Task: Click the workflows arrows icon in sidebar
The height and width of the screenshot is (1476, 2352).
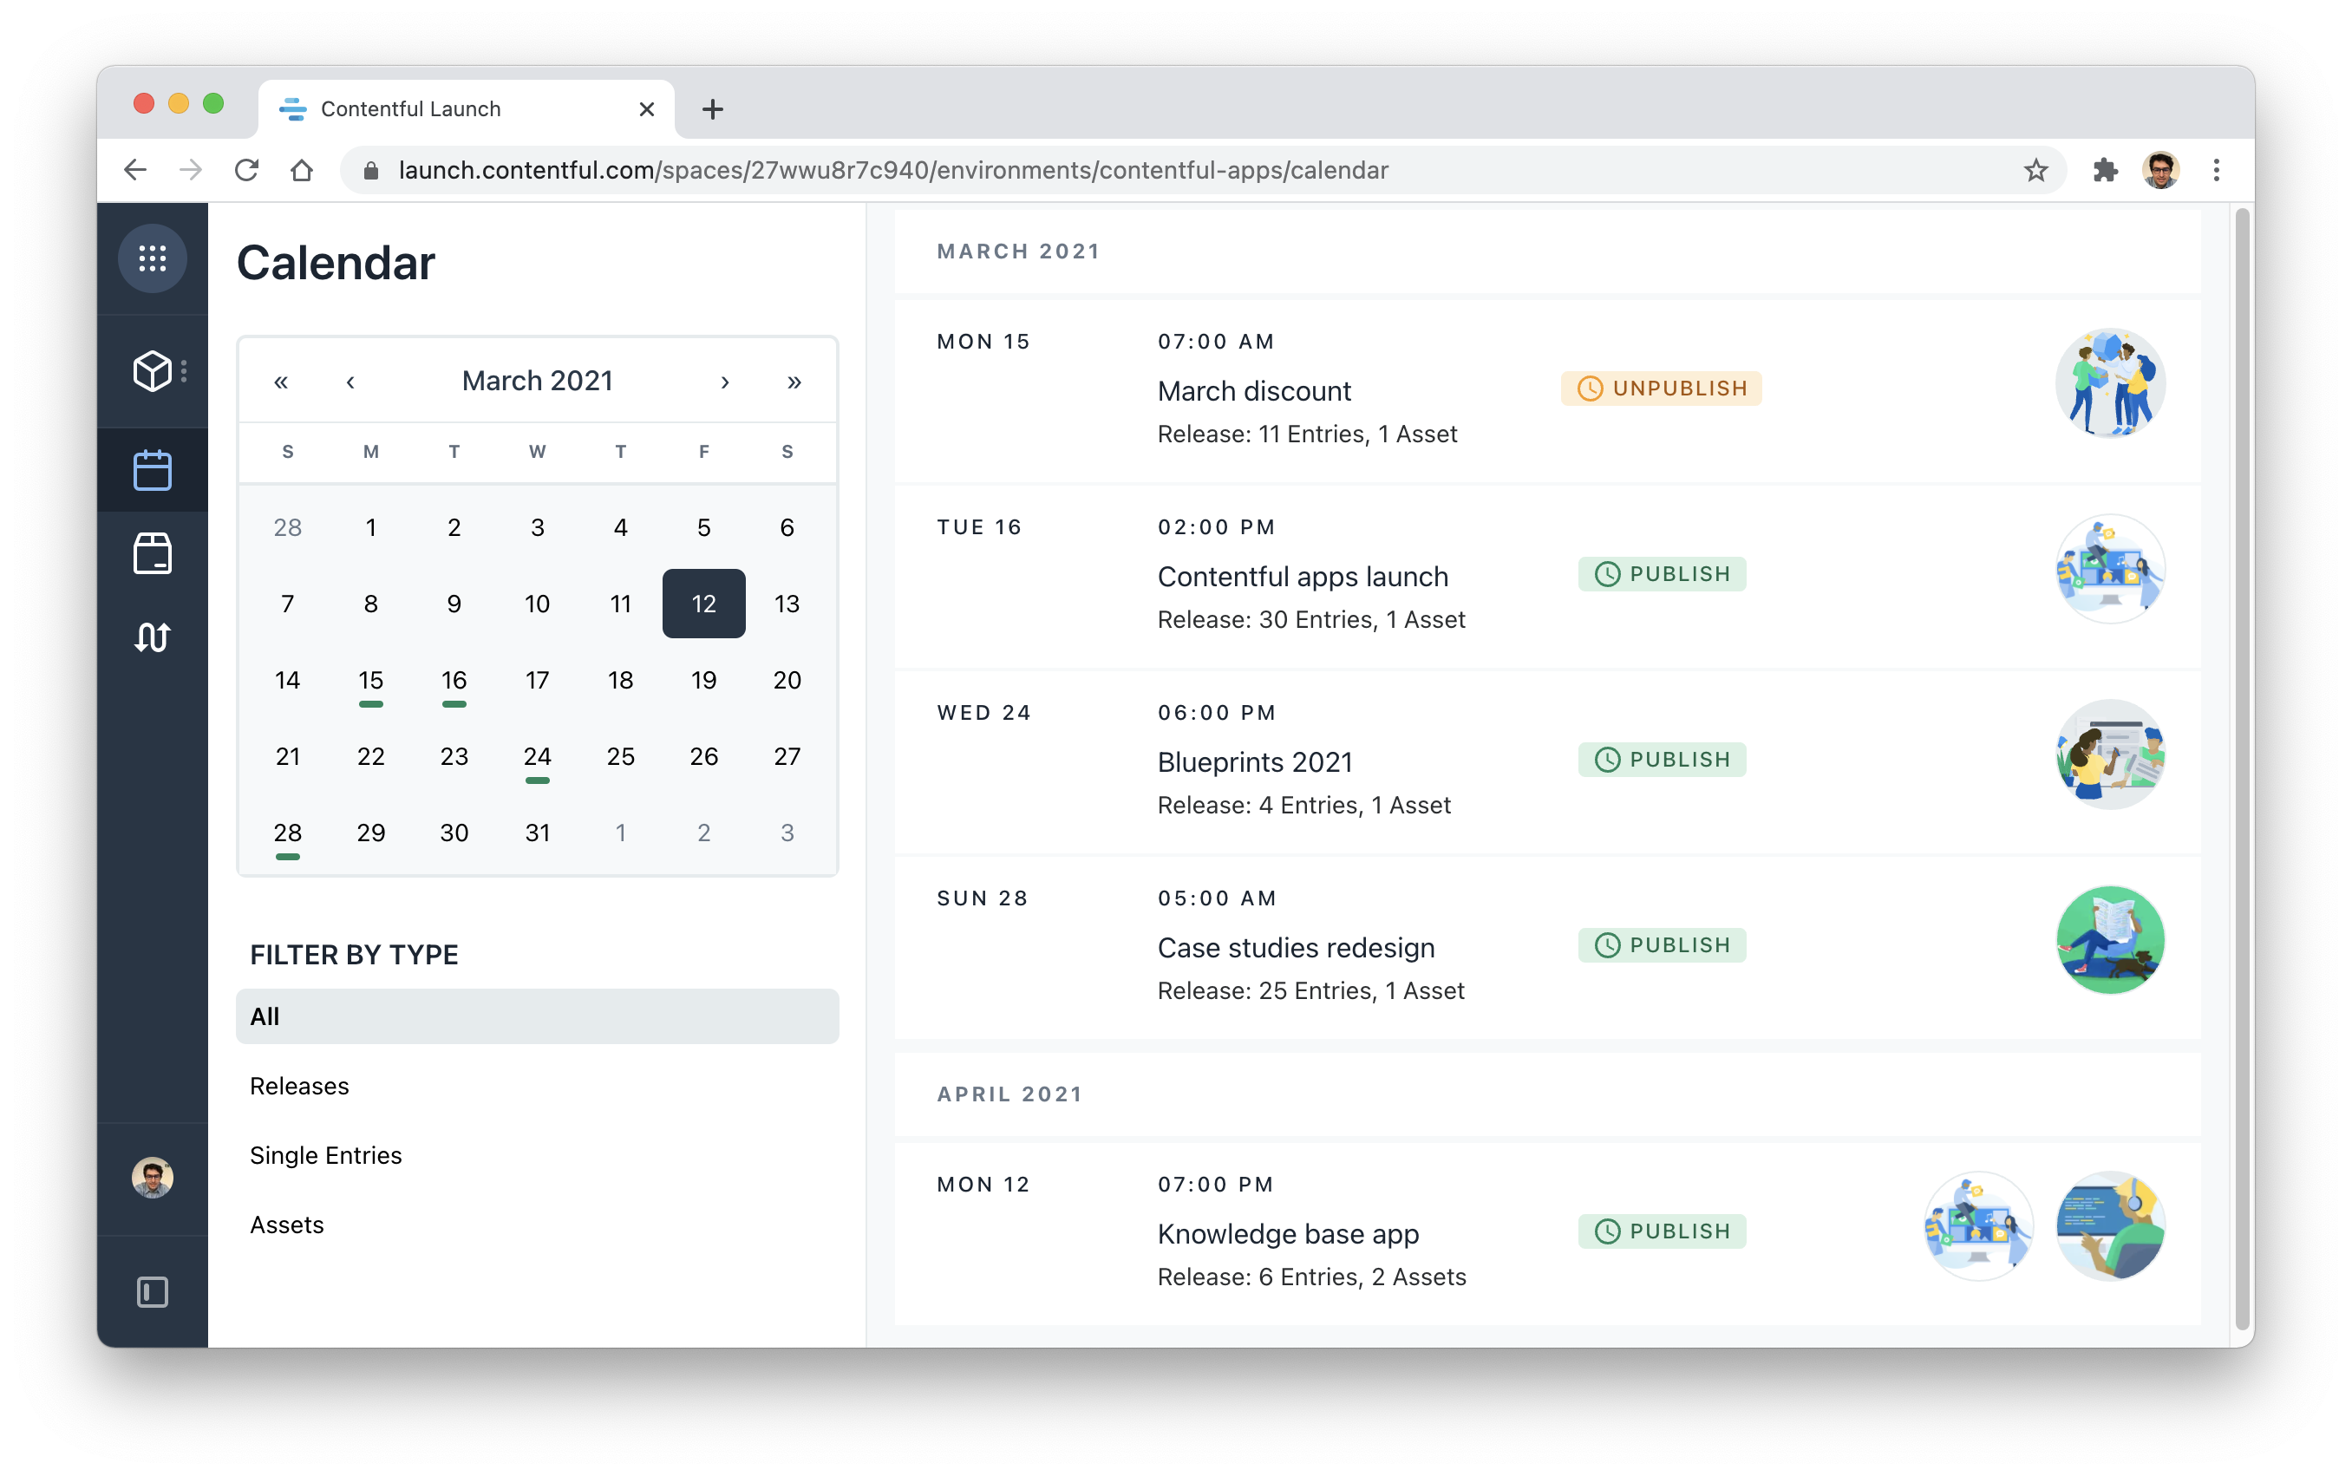Action: click(x=153, y=637)
